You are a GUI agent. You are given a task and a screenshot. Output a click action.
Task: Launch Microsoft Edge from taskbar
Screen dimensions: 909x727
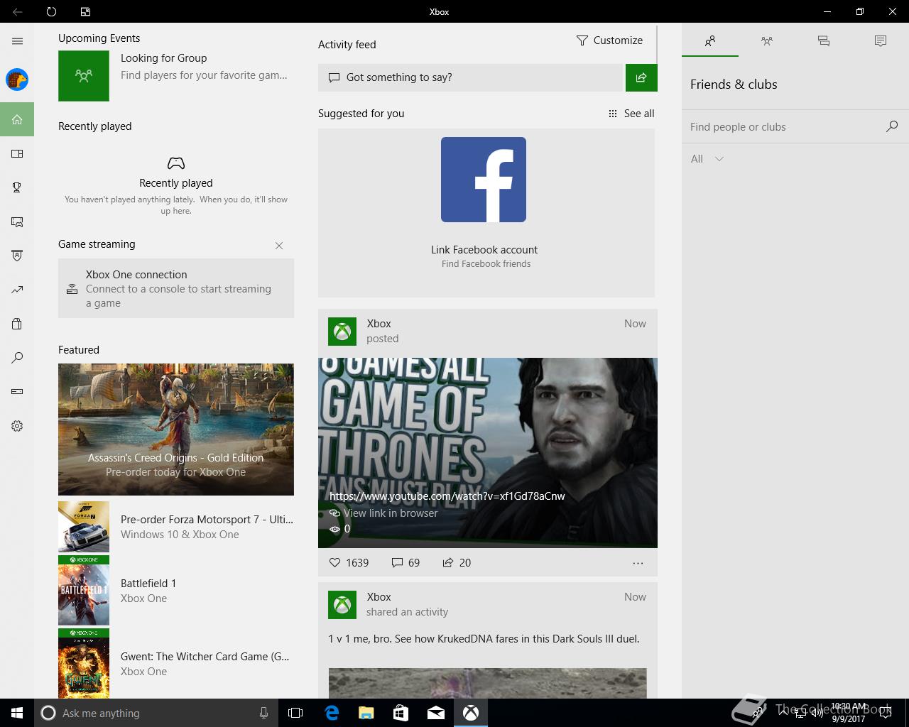click(x=332, y=713)
